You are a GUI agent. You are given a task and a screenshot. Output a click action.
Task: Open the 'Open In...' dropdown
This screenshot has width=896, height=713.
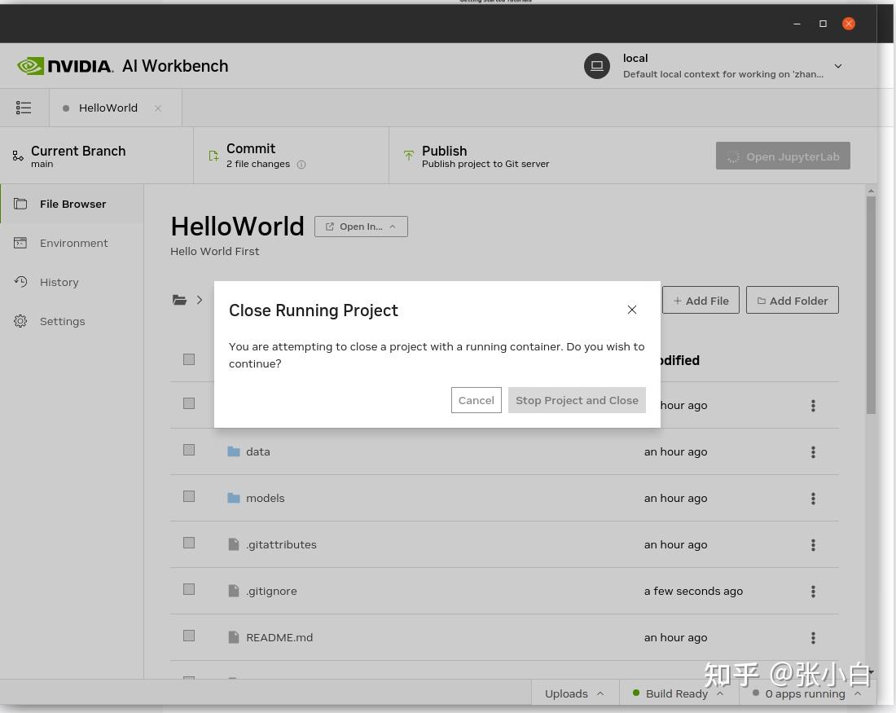361,227
